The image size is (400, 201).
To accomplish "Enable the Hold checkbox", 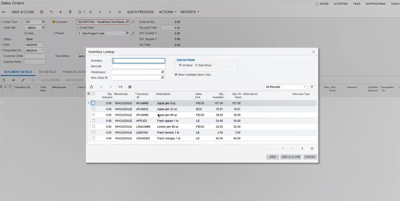I will (26, 33).
